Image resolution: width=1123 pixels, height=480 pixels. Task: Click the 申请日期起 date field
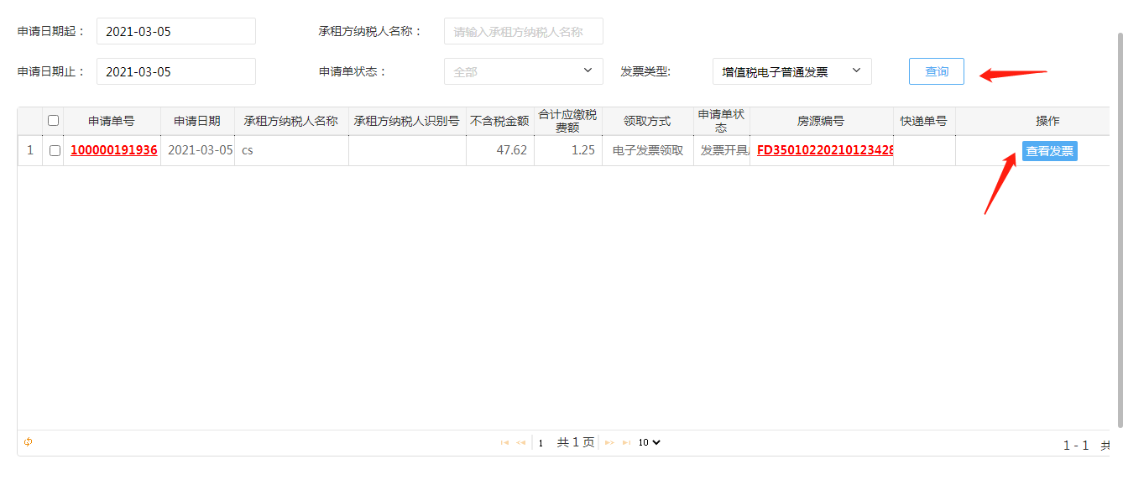click(x=176, y=31)
